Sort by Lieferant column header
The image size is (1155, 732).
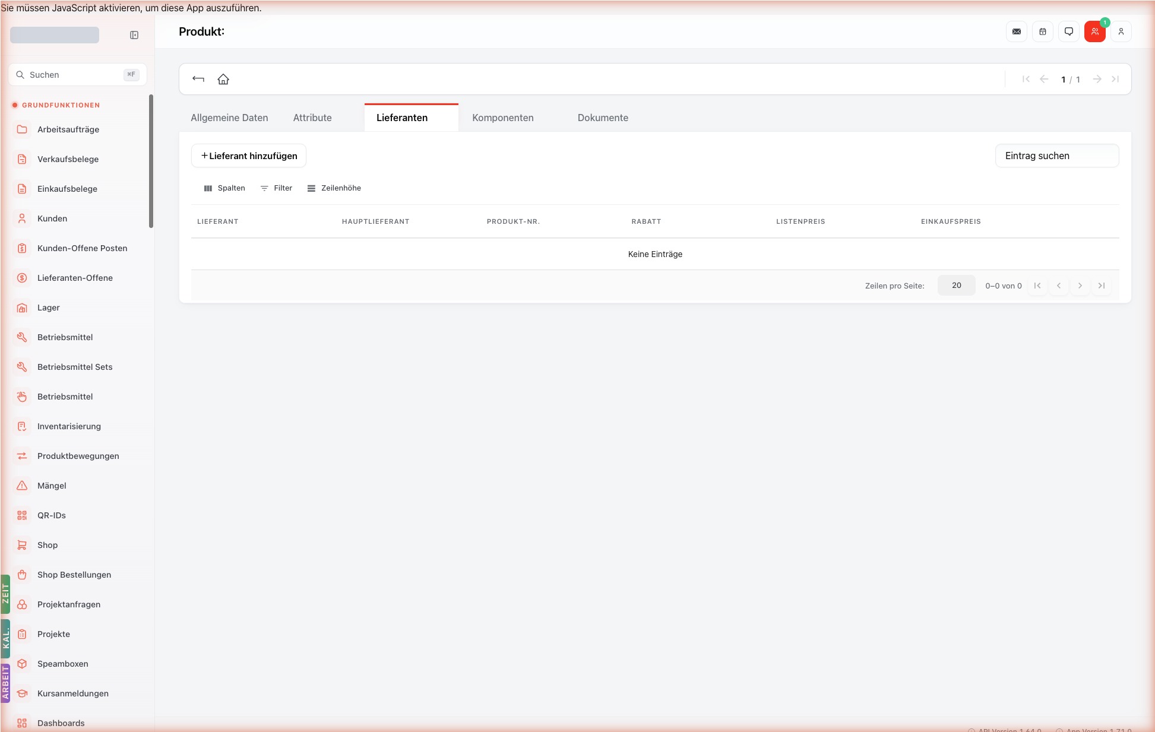tap(217, 221)
